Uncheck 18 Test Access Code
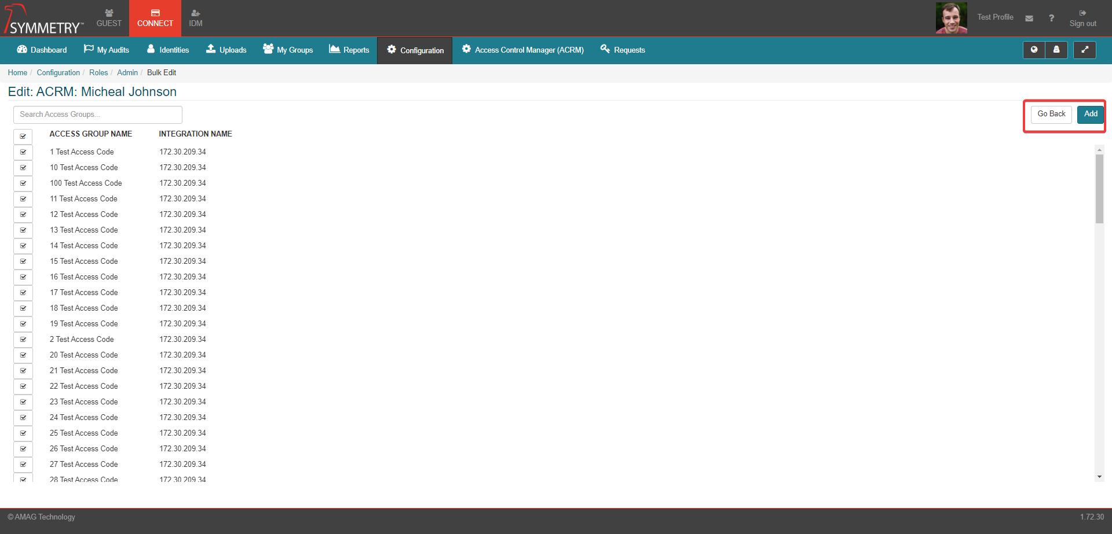Viewport: 1112px width, 534px height. (x=23, y=308)
